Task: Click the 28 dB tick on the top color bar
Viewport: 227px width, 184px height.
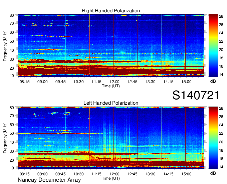Action: pyautogui.click(x=221, y=16)
